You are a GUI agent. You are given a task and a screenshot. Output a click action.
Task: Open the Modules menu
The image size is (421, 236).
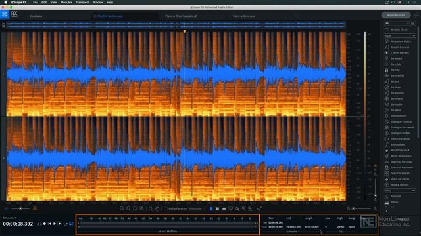tap(66, 2)
